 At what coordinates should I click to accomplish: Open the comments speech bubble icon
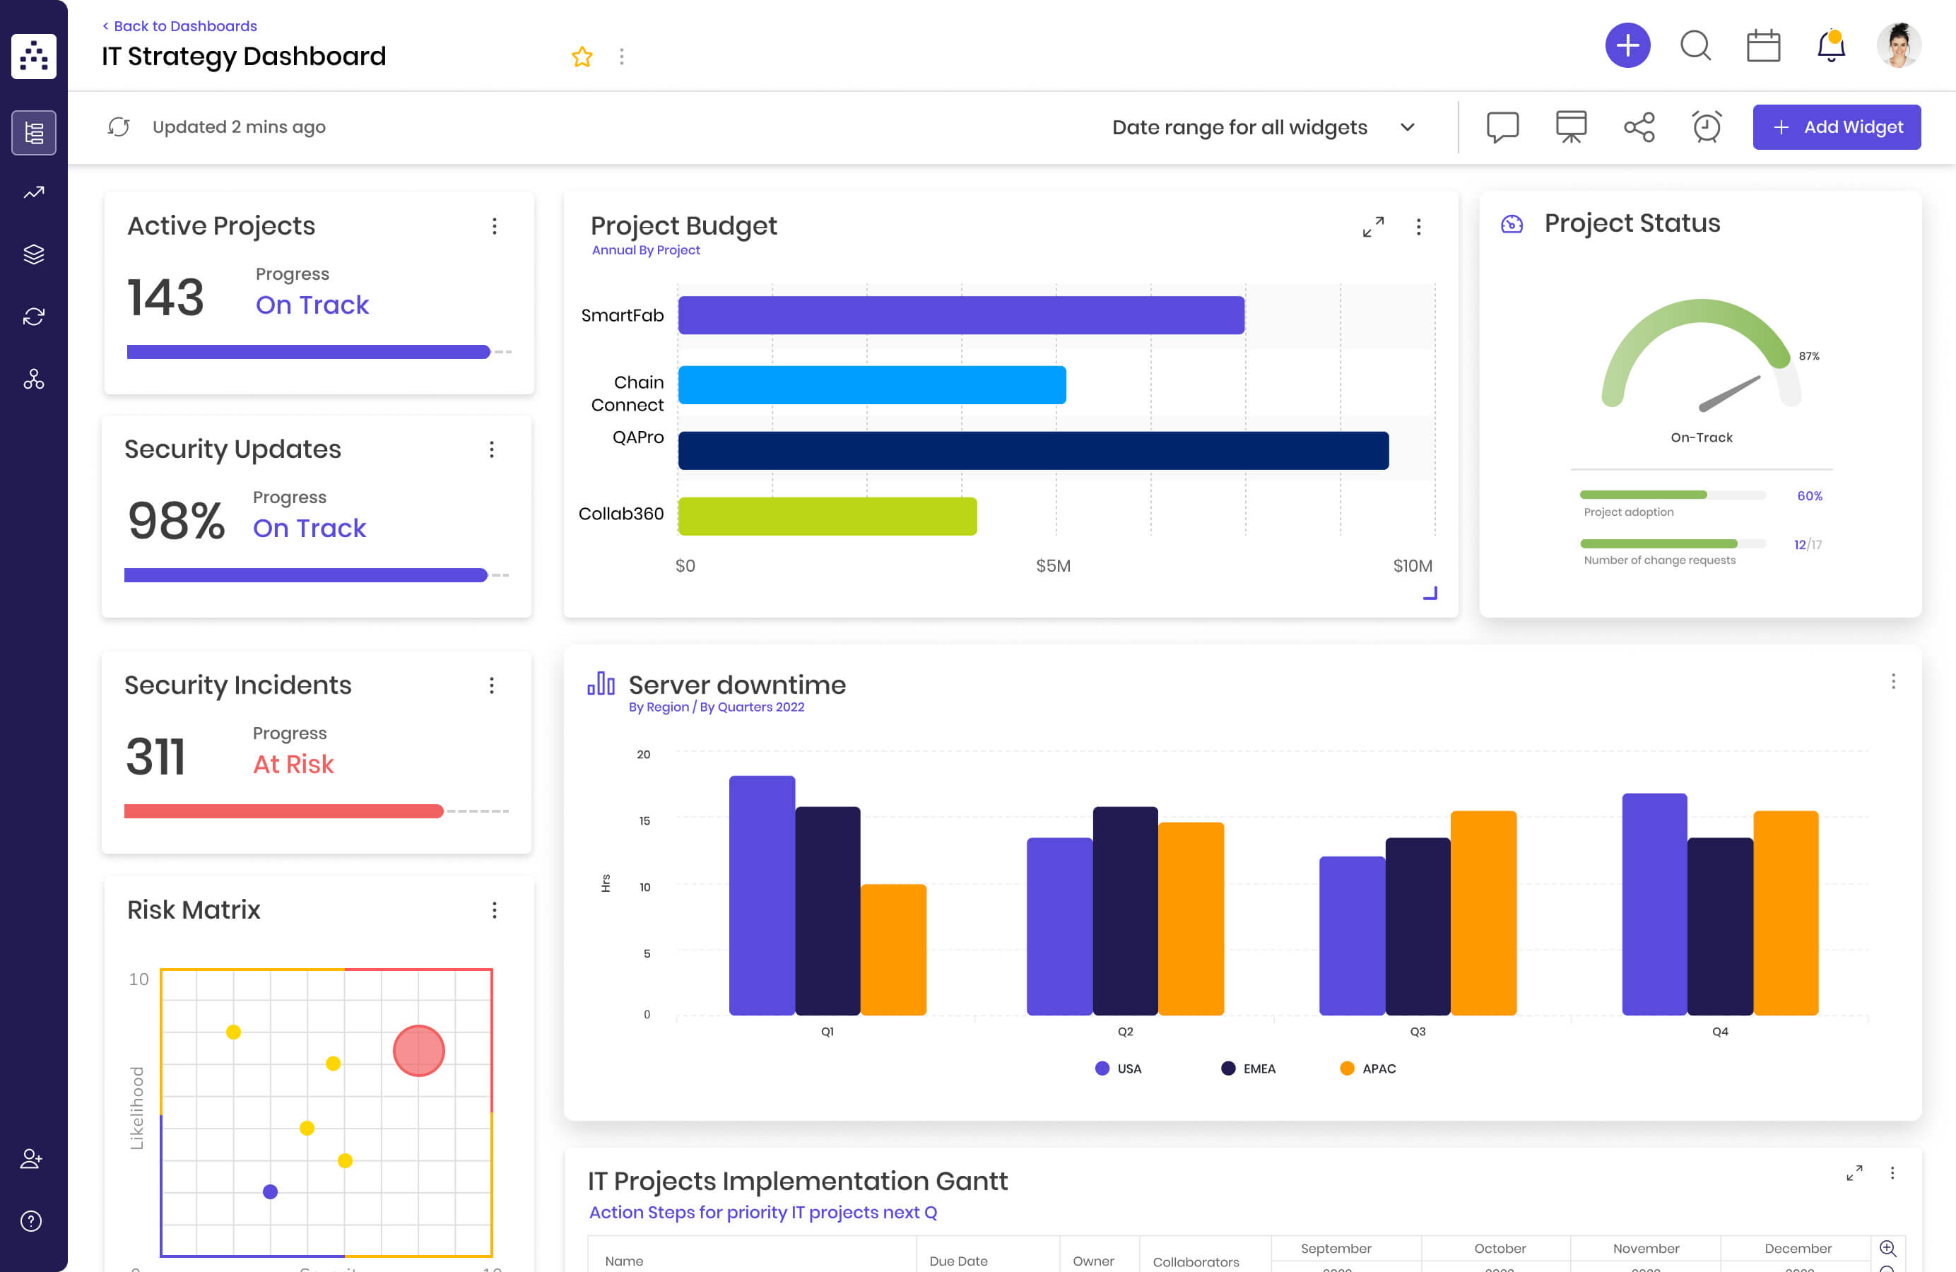[x=1502, y=127]
